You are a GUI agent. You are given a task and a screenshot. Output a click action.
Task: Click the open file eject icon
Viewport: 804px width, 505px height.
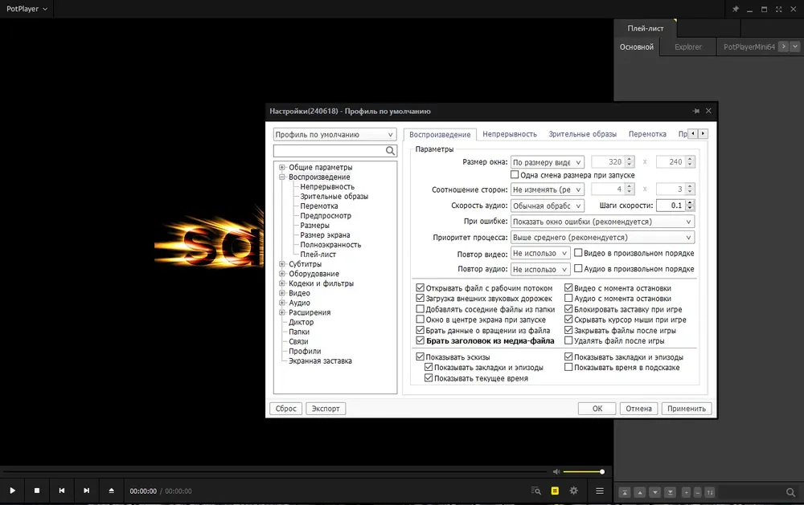(111, 491)
